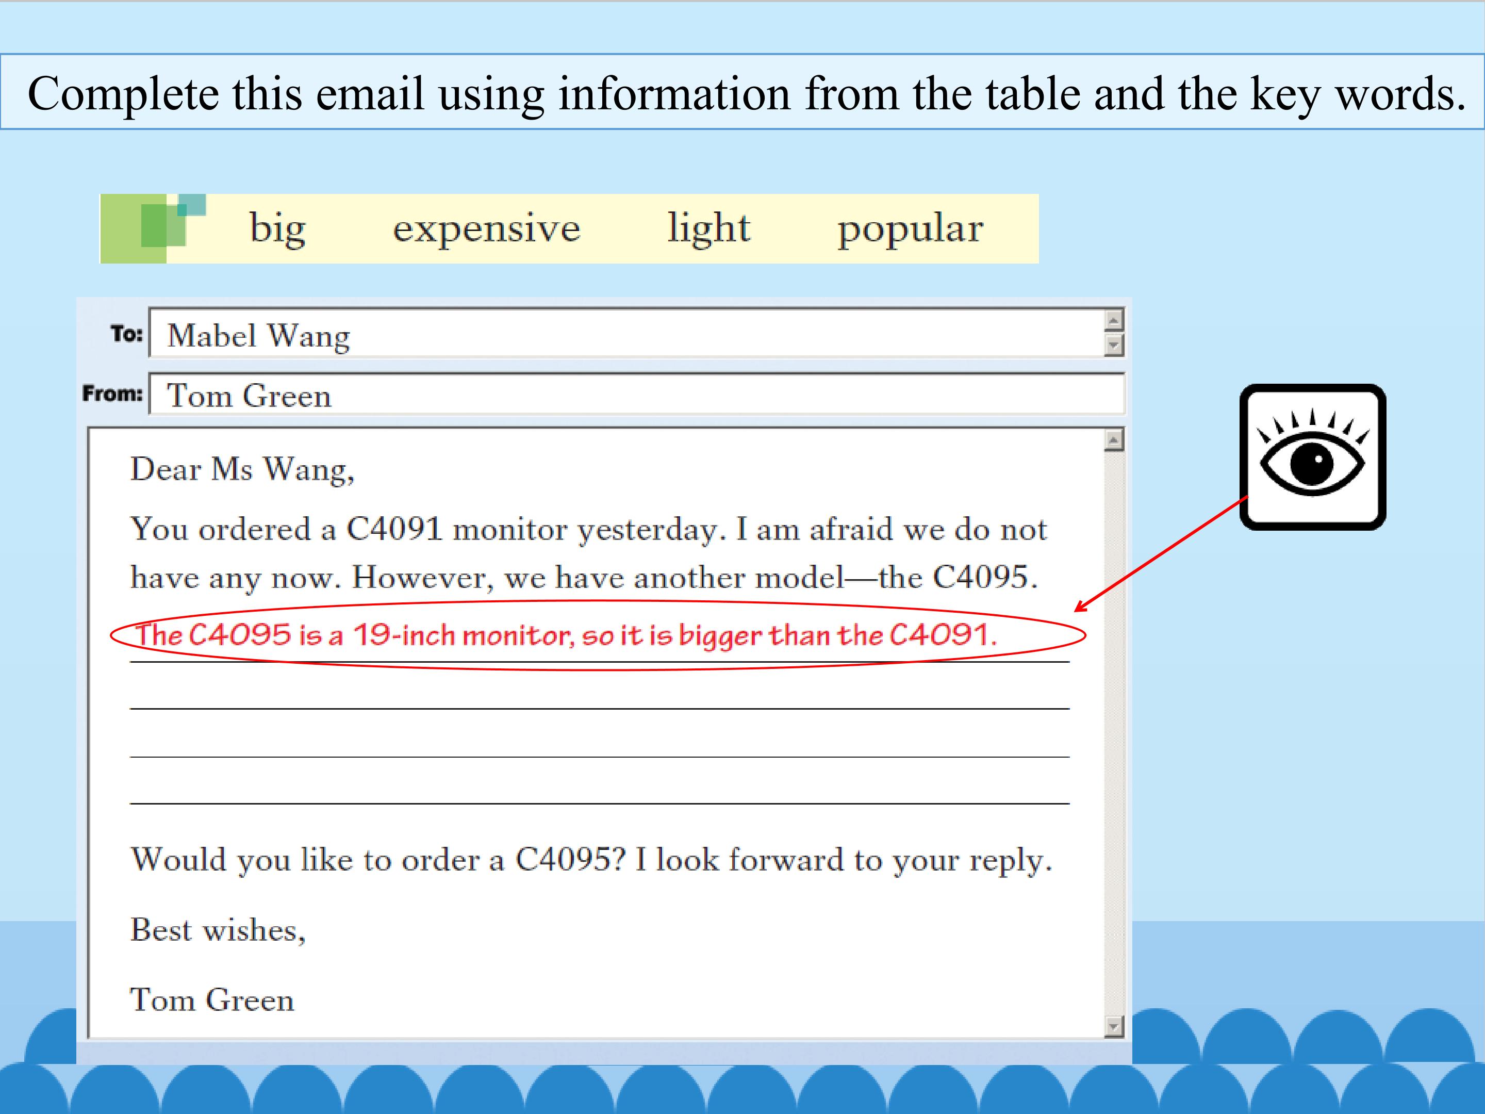Click the signature "Tom Green" at bottom
This screenshot has width=1485, height=1114.
pyautogui.click(x=212, y=1000)
